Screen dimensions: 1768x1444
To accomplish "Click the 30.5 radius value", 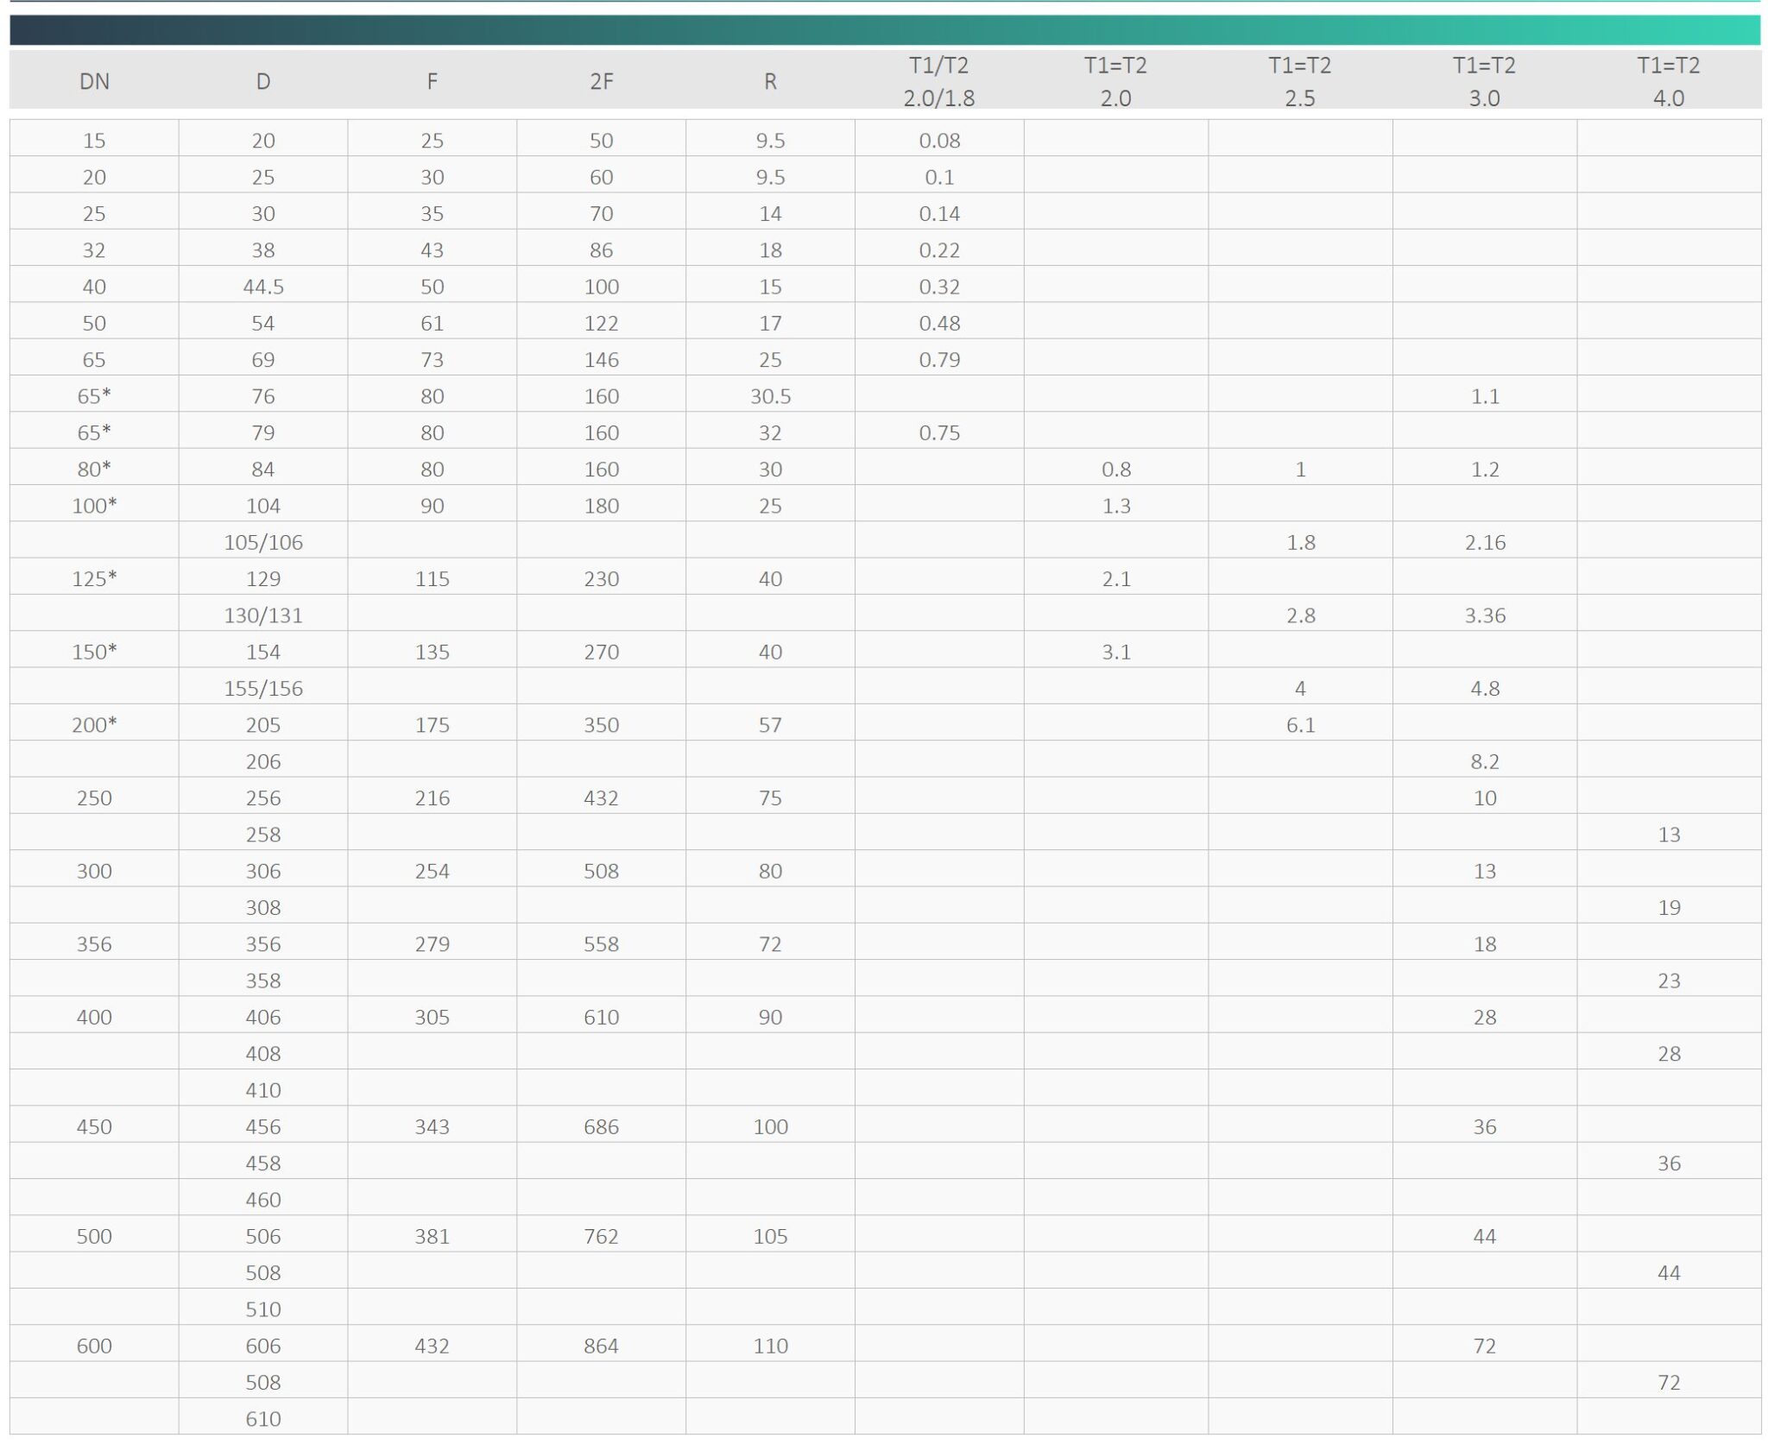I will tap(770, 396).
